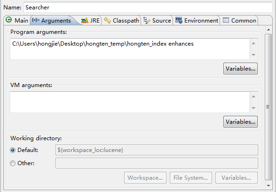This screenshot has width=276, height=192.
Task: Click the Arguments tab (x)= icon
Action: (x=36, y=20)
